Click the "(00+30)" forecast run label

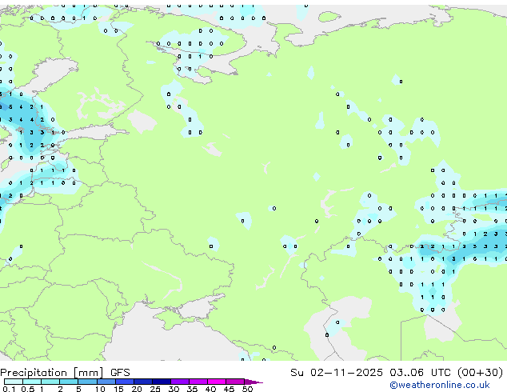coord(481,373)
